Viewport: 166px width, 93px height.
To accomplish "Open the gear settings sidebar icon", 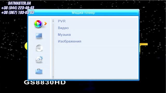I will coord(39,60).
